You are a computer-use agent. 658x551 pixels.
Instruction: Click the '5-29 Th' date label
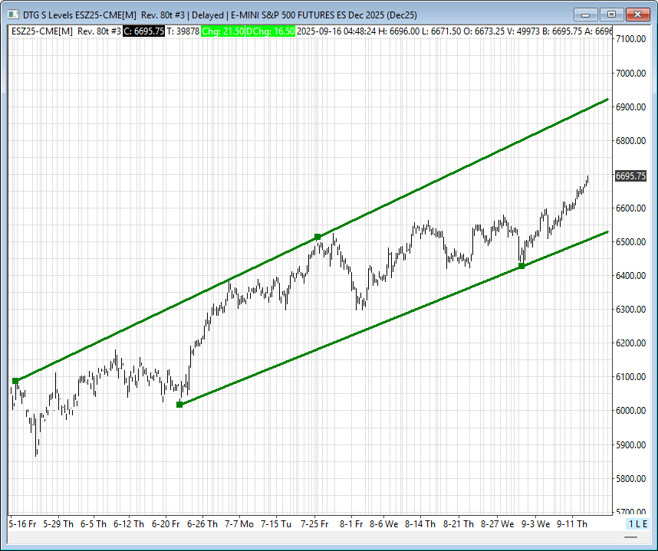click(58, 523)
